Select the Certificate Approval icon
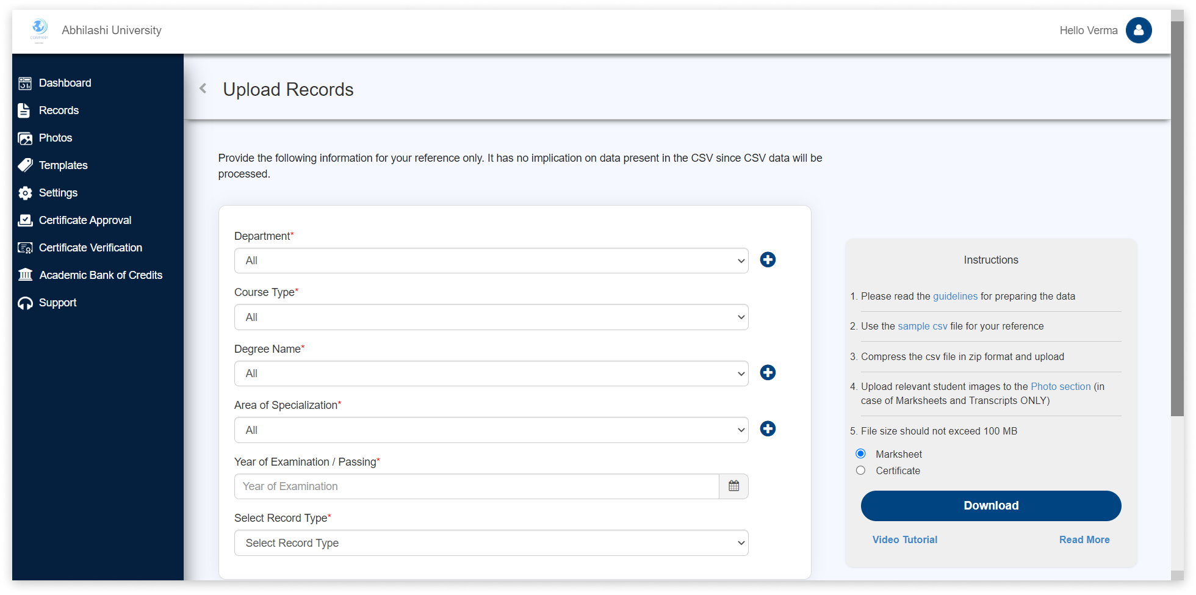This screenshot has width=1196, height=595. click(25, 220)
